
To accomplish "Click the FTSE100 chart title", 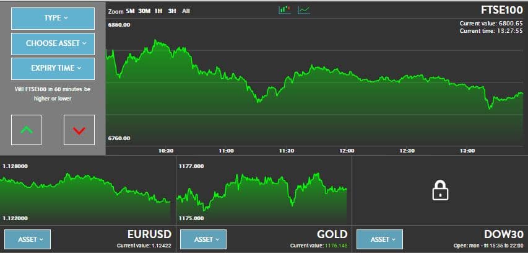I will coord(502,10).
